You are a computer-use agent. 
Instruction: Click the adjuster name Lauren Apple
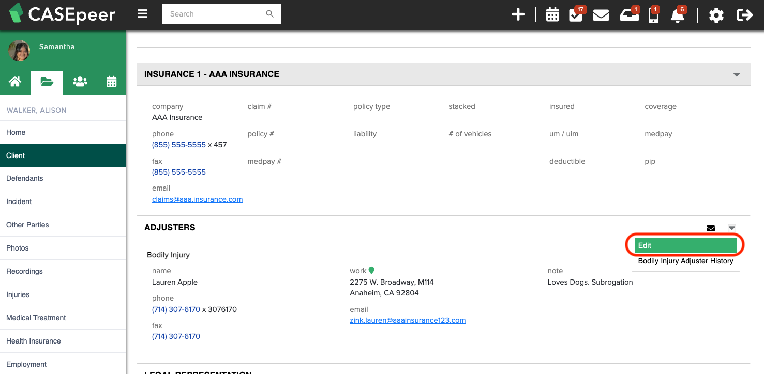click(175, 282)
